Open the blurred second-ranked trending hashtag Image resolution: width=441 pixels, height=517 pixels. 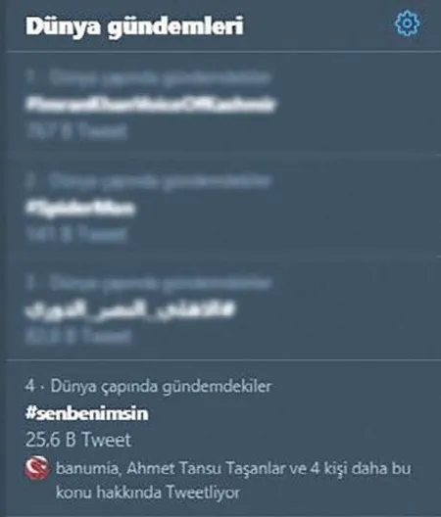pos(80,208)
